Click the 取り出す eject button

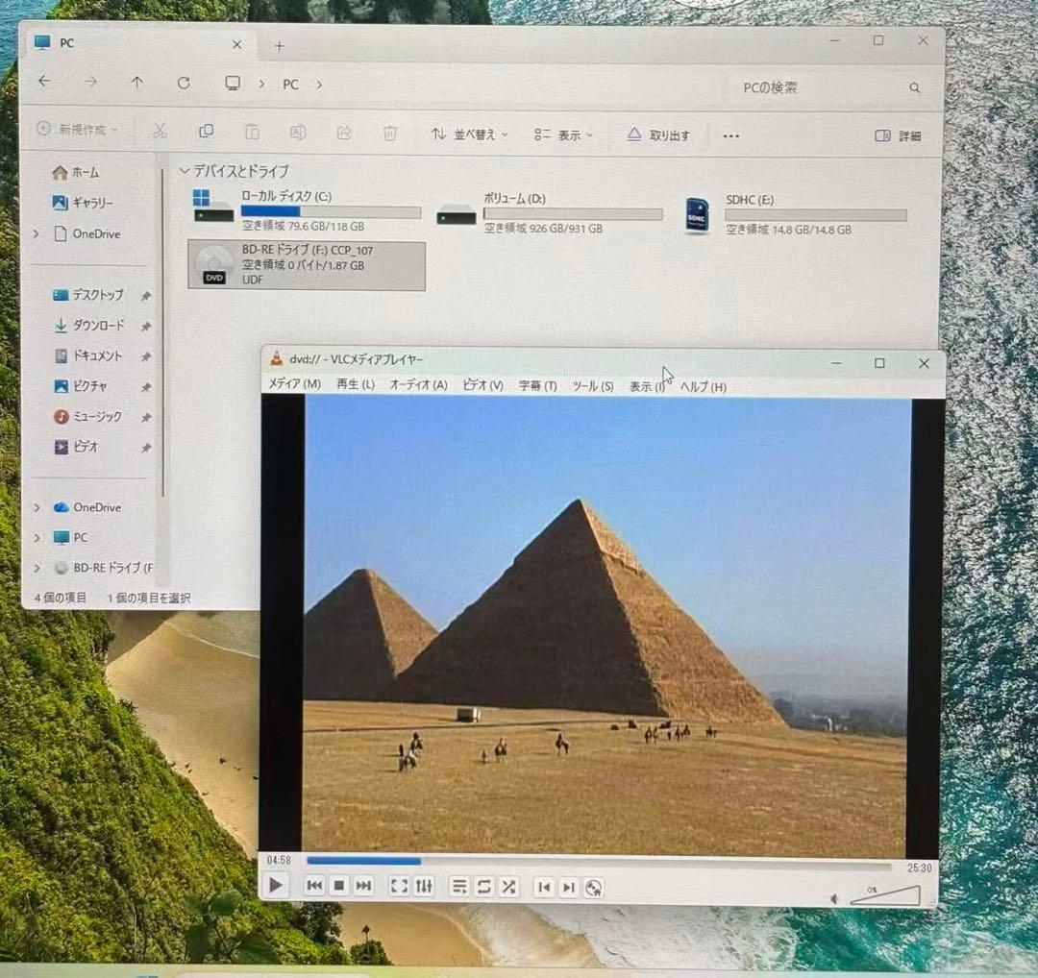coord(658,135)
